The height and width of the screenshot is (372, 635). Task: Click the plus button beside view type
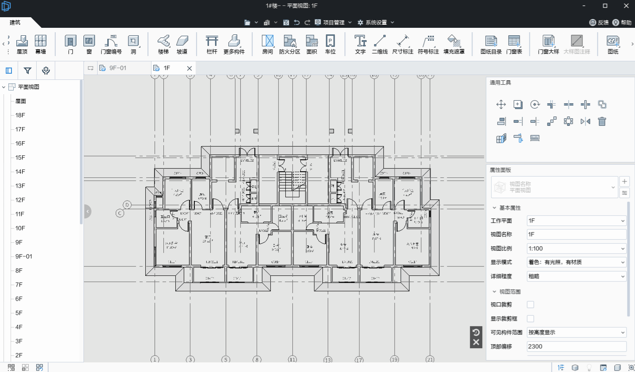(624, 181)
